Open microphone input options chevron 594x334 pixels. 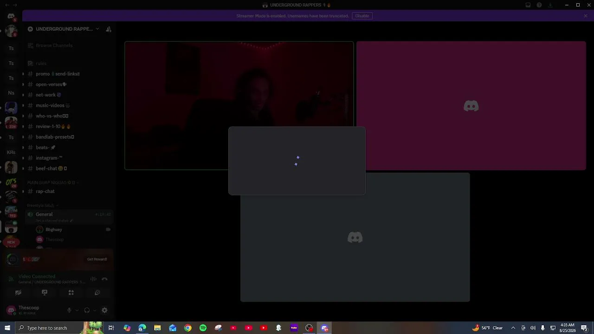coord(77,310)
